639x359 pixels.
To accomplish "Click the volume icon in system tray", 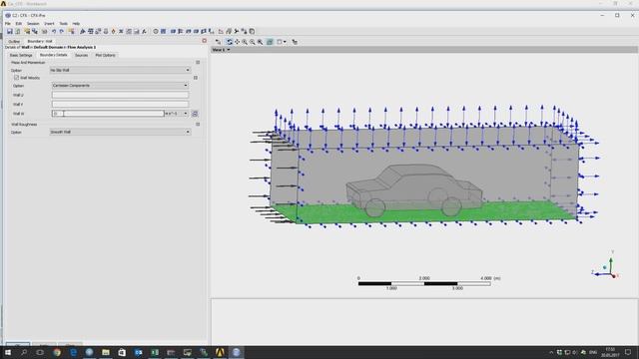I will tap(575, 352).
